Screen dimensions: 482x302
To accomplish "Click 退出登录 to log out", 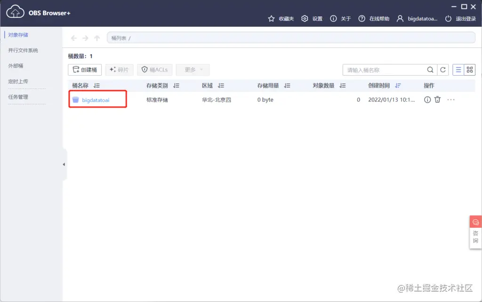I will [460, 18].
